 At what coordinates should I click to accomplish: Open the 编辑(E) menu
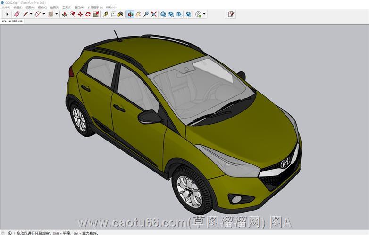coord(18,8)
